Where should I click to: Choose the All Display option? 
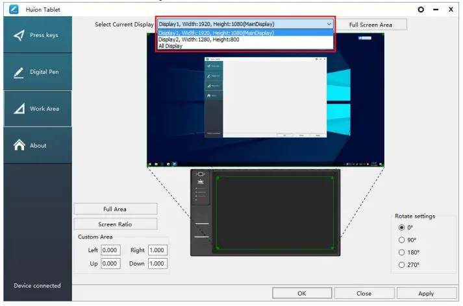(245, 45)
